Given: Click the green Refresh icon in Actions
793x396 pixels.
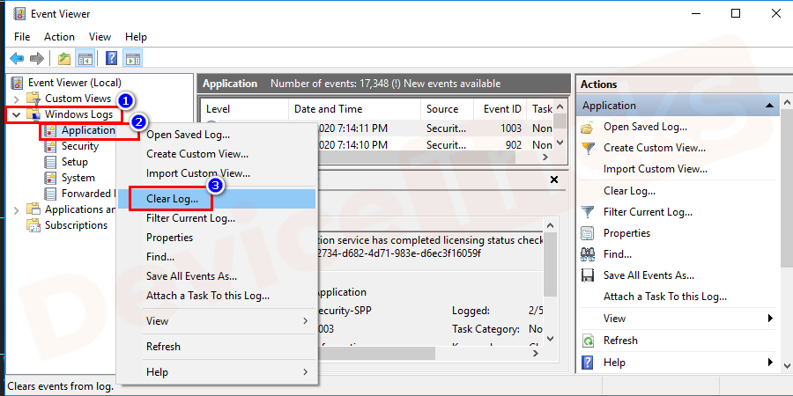Looking at the screenshot, I should 588,341.
